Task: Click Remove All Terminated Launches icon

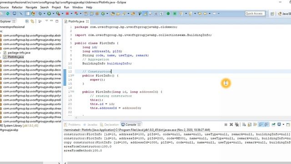Action: click(237, 124)
